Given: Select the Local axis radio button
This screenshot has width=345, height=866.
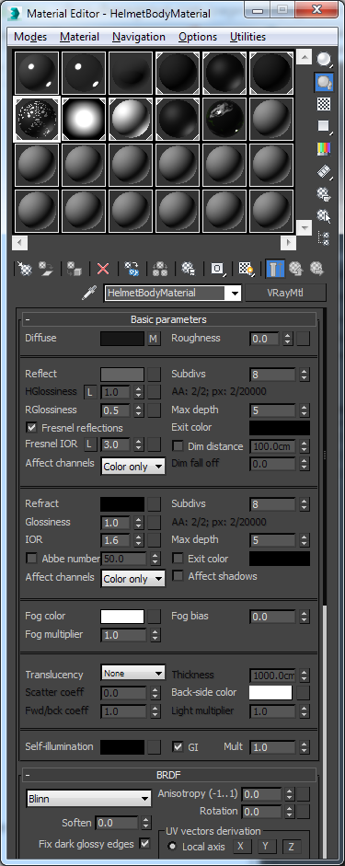Looking at the screenshot, I should click(172, 846).
